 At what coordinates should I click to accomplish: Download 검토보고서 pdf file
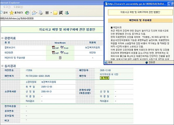pos(55,48)
